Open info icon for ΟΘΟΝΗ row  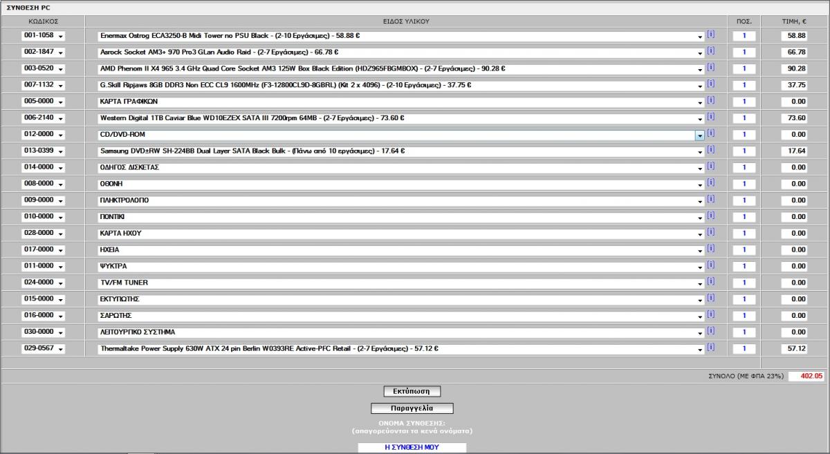click(711, 182)
